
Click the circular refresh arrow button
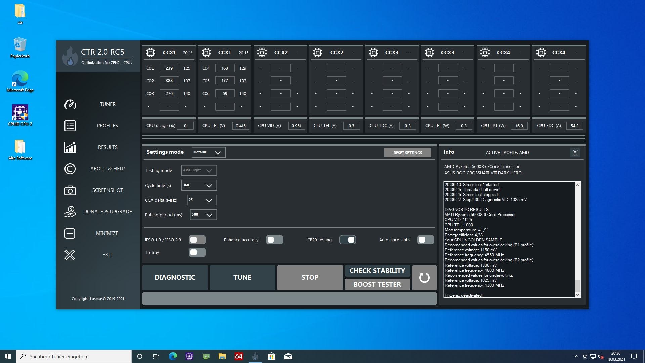424,278
